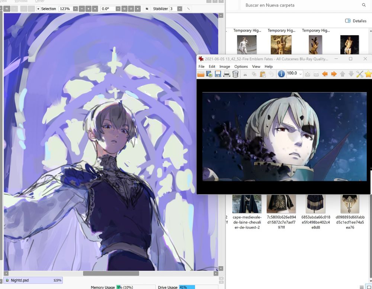Click IrfanView's yellow star icon
This screenshot has height=289, width=372.
click(368, 74)
